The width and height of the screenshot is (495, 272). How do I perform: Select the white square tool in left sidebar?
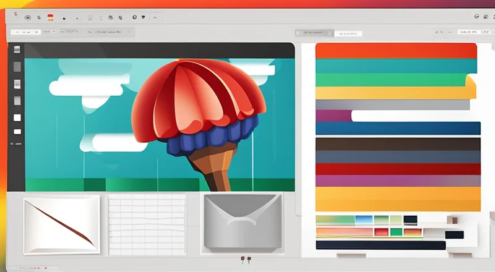pyautogui.click(x=17, y=117)
